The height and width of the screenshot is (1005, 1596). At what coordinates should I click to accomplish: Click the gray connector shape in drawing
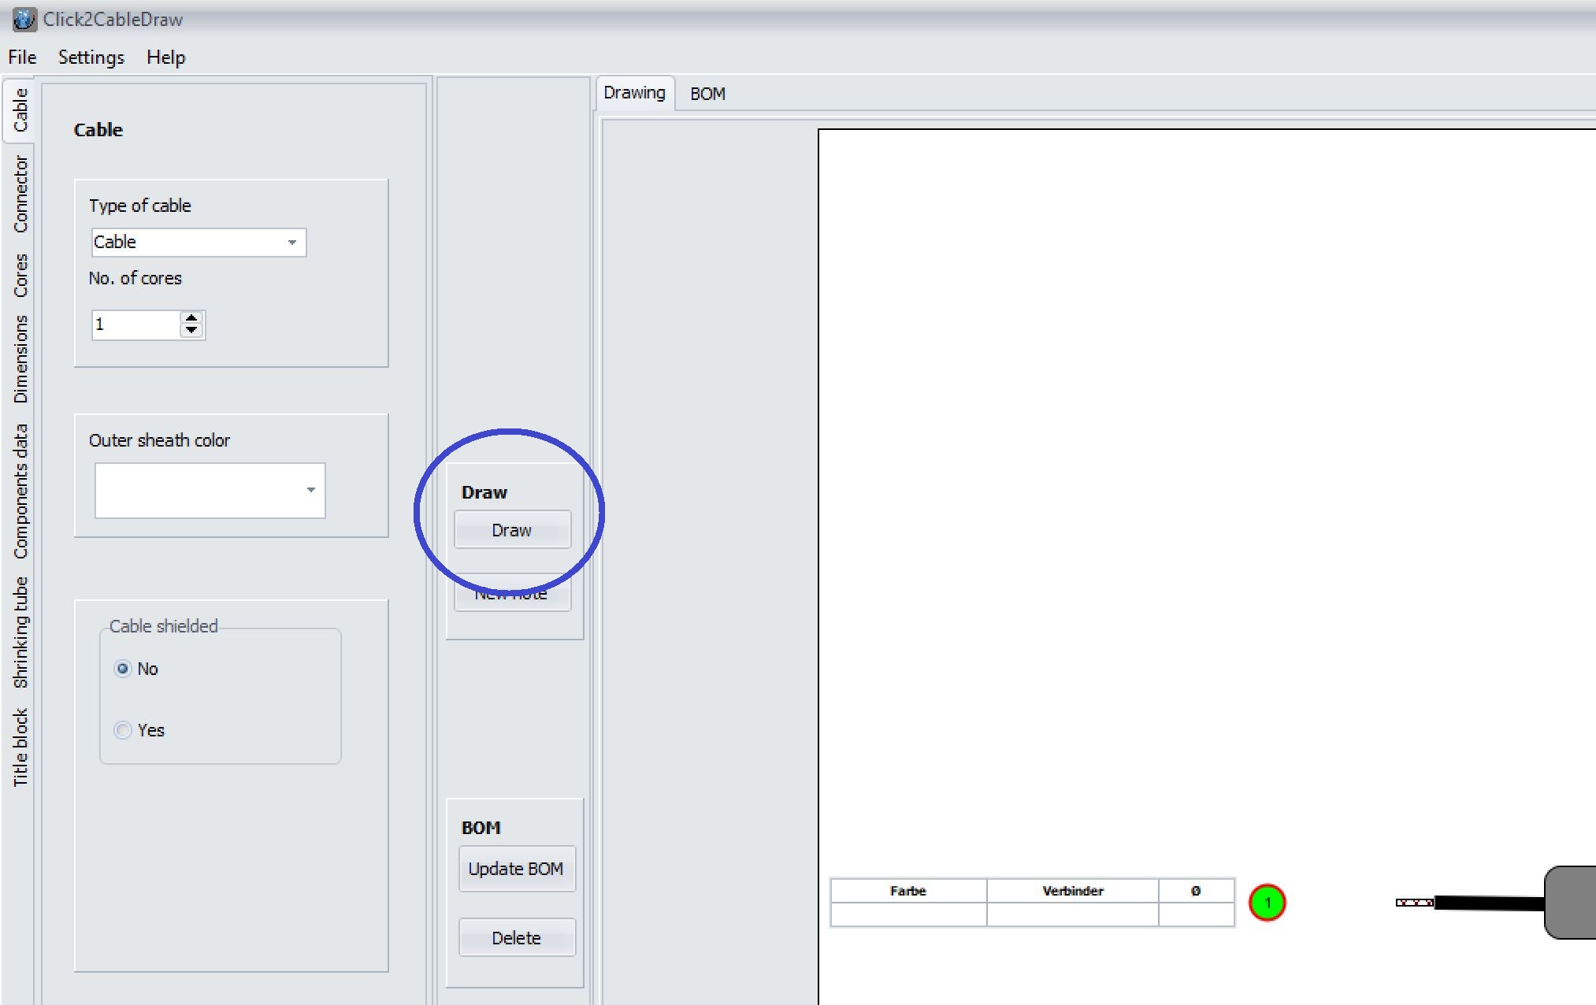pyautogui.click(x=1571, y=903)
